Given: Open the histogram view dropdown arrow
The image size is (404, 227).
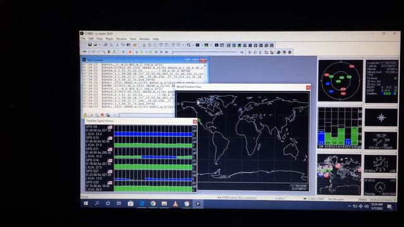Looking at the screenshot, I should pyautogui.click(x=211, y=45).
